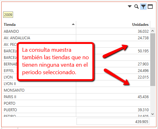Click the vertical scrollbar thumb
The image size is (158, 129).
click(x=152, y=60)
